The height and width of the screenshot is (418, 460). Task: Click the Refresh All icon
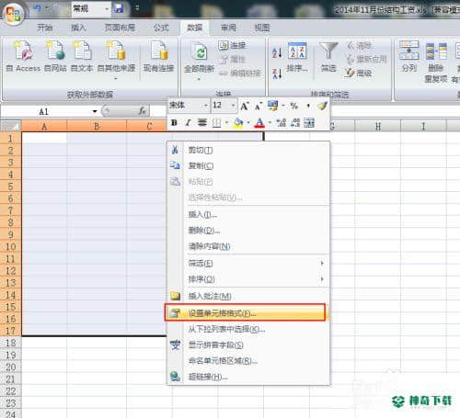click(200, 51)
